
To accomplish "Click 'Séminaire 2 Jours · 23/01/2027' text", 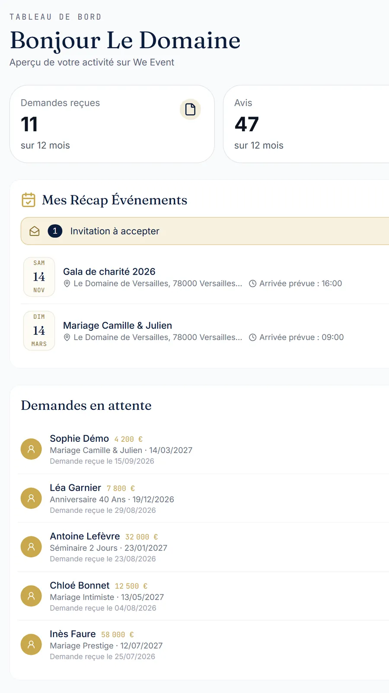I will (108, 548).
